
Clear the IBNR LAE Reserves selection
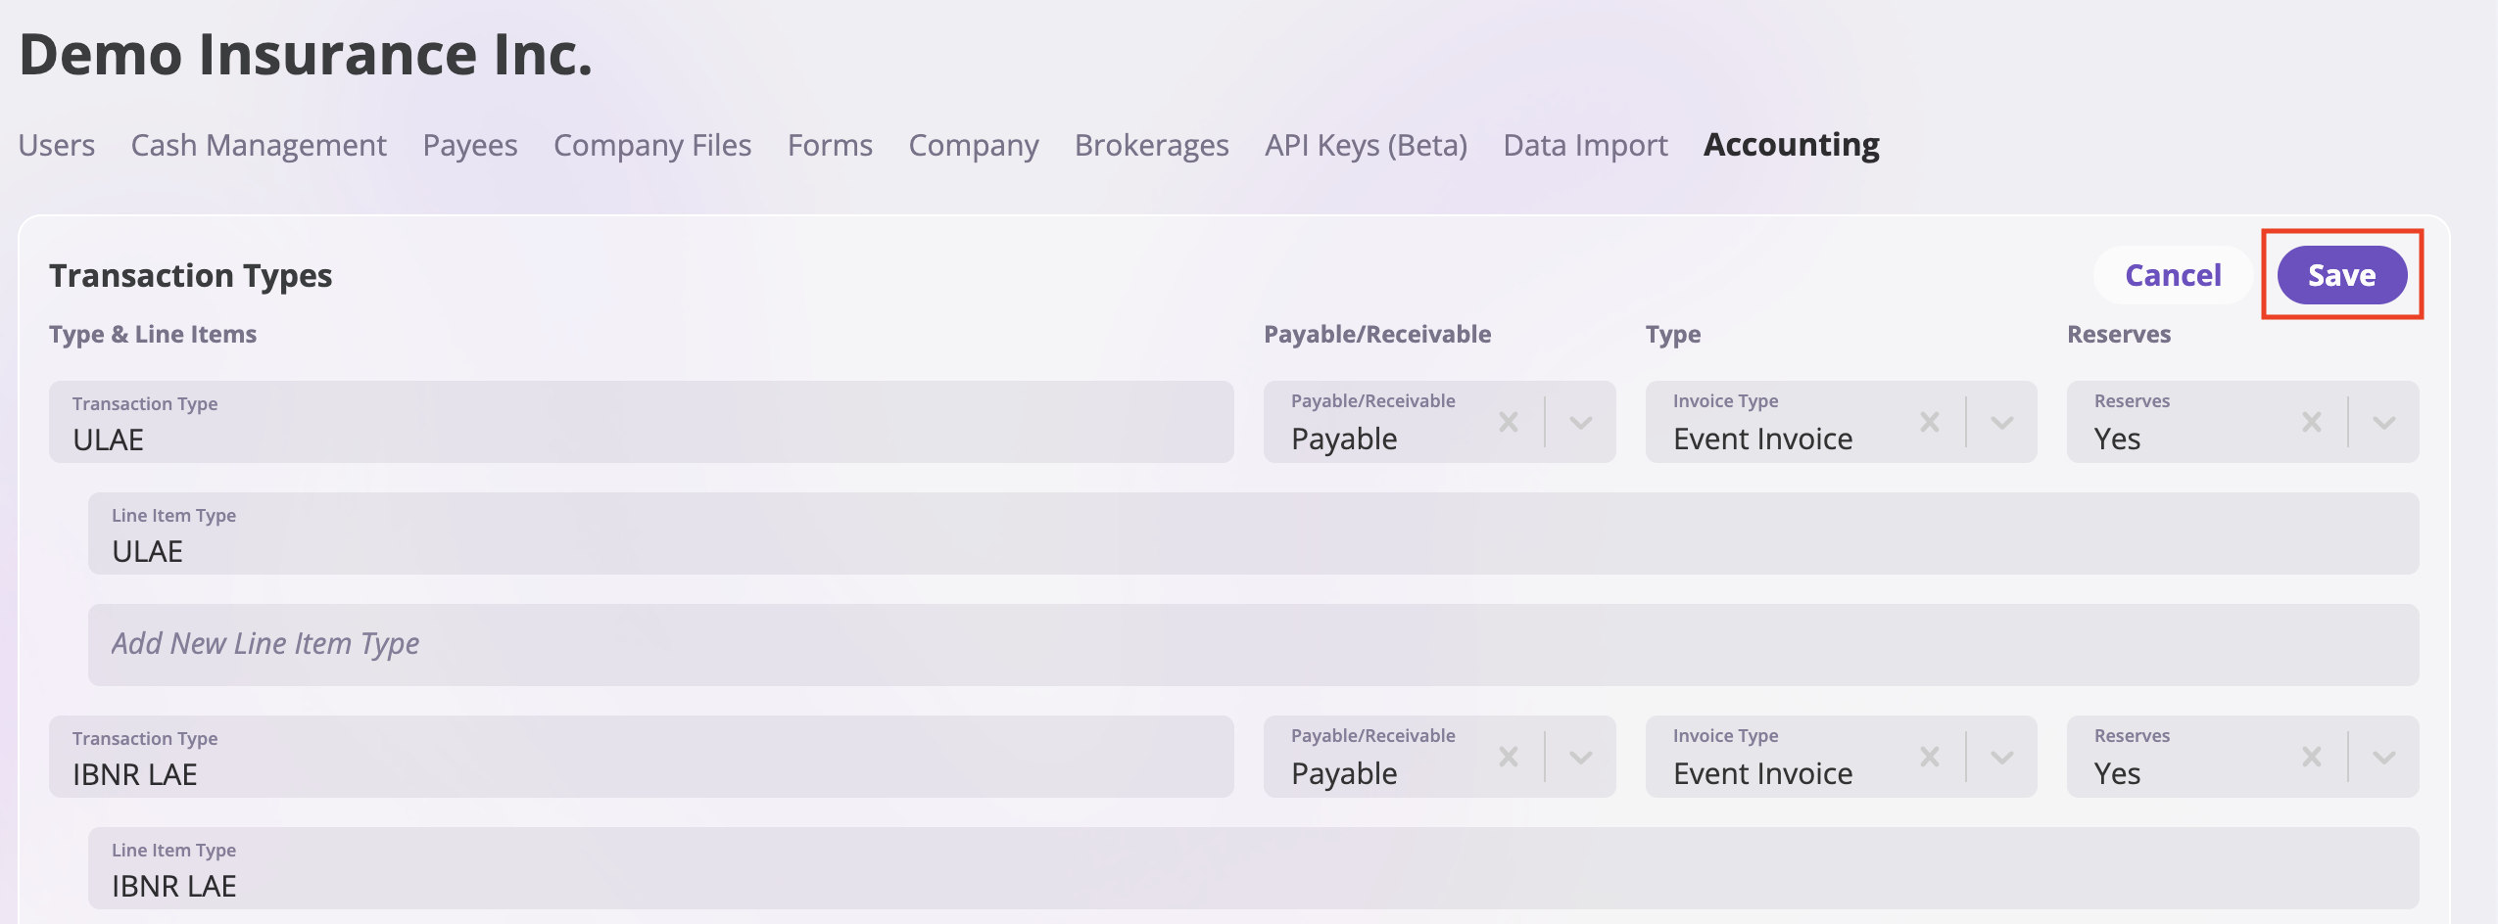point(2312,757)
